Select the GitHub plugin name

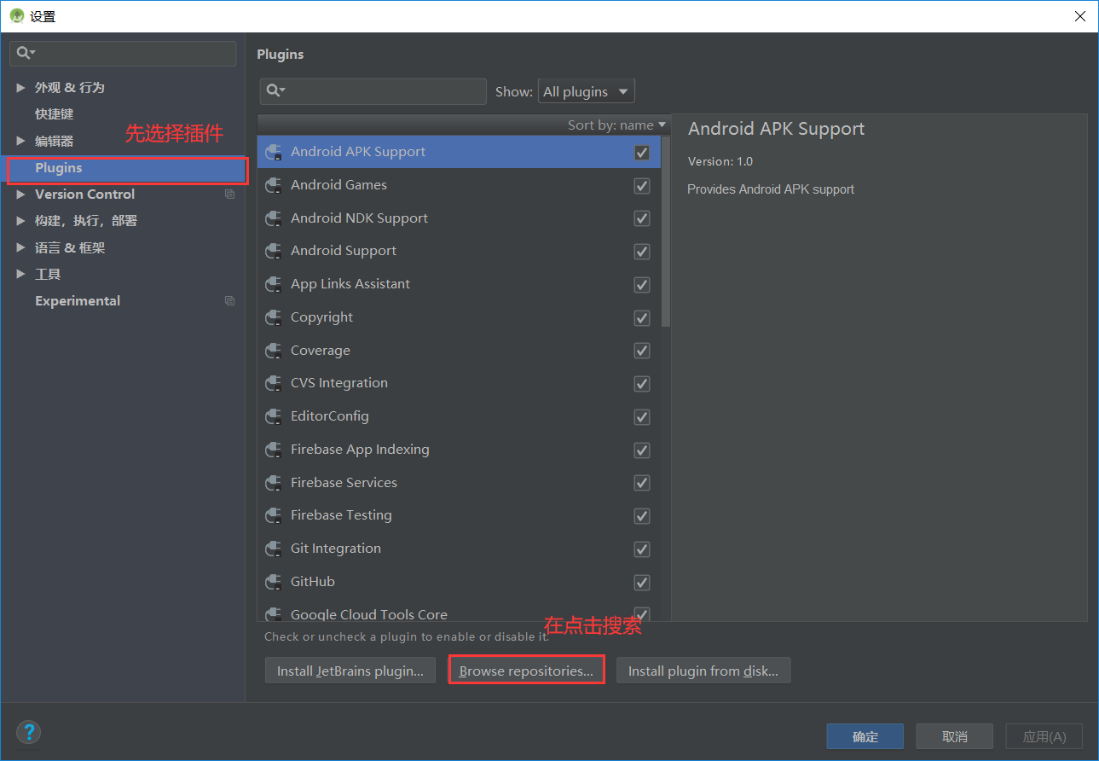[313, 582]
